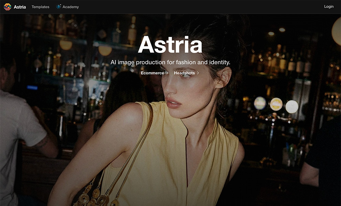Click the Academy atom icon
341x206 pixels.
coord(59,7)
